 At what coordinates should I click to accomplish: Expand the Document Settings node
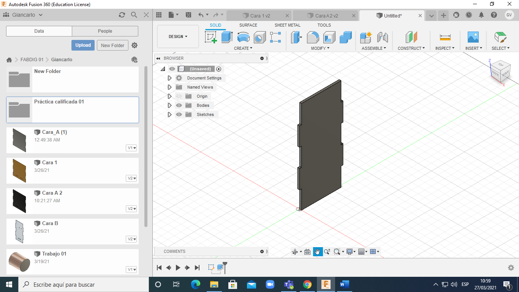(x=169, y=78)
